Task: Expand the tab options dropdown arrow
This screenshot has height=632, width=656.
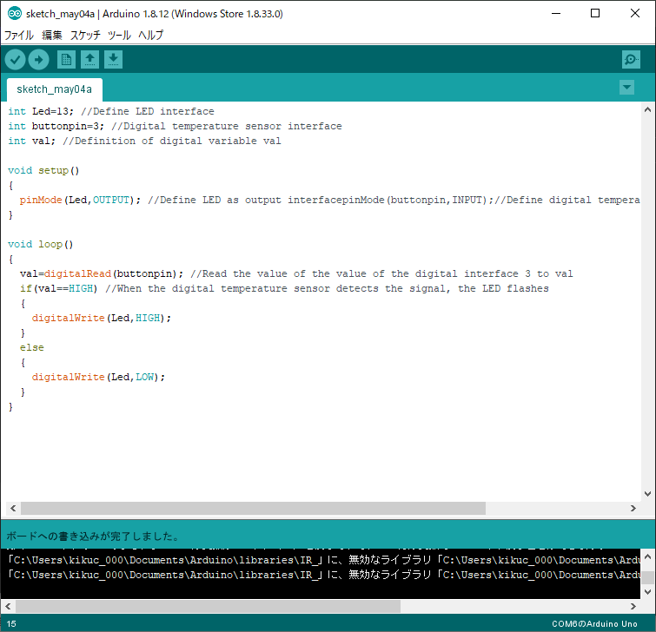Action: (x=626, y=88)
